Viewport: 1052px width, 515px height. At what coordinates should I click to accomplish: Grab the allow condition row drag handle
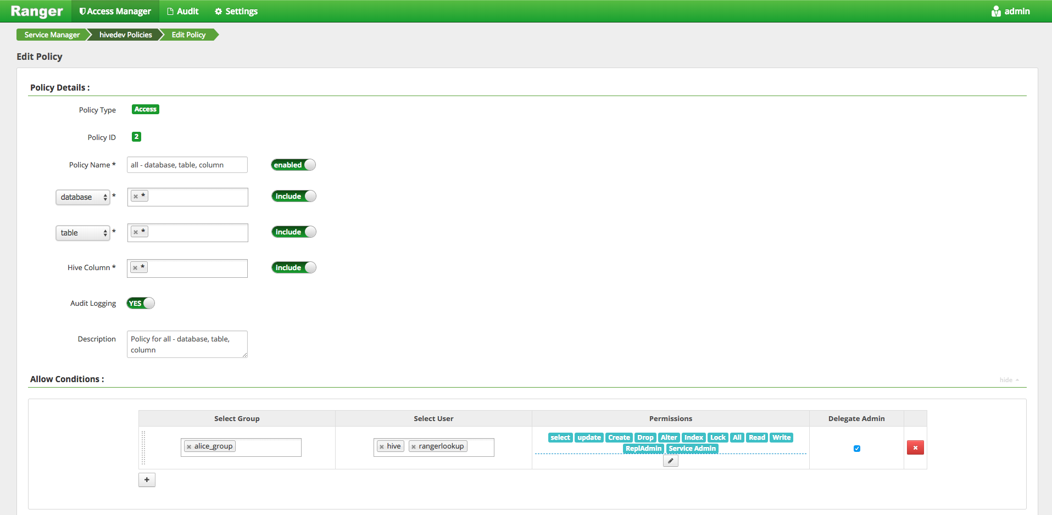[x=144, y=447]
